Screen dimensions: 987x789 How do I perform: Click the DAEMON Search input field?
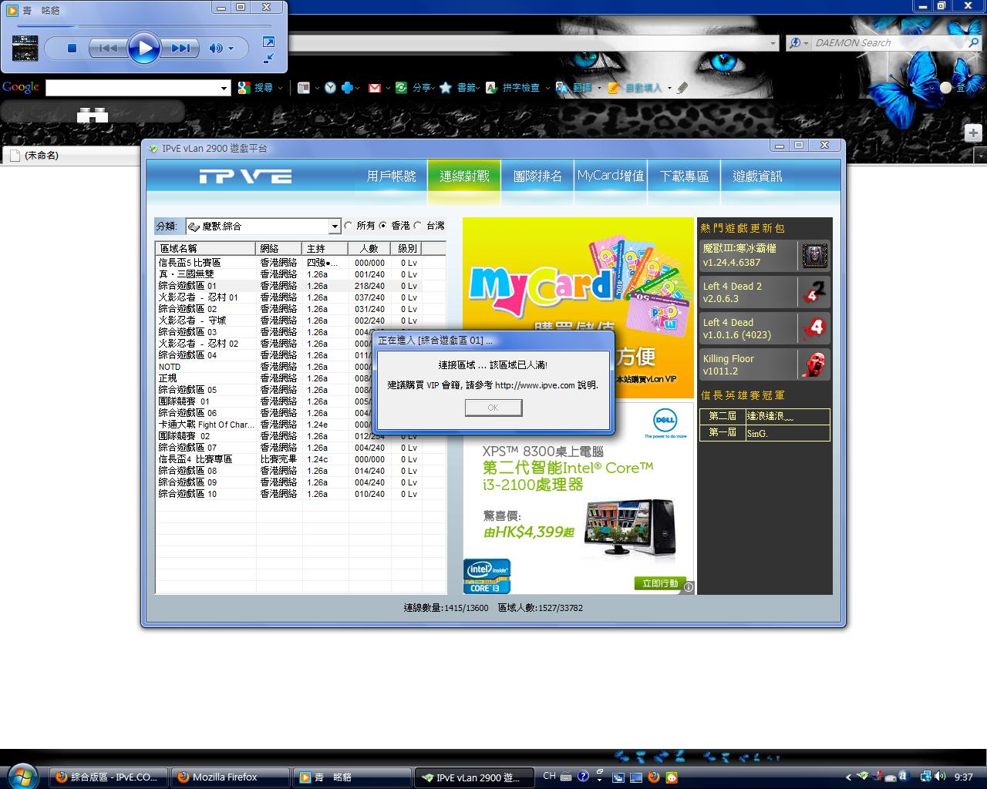[889, 43]
